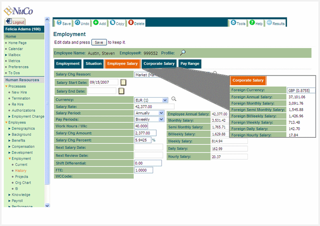Select the Copy icon
320x226 pixels.
pyautogui.click(x=113, y=23)
